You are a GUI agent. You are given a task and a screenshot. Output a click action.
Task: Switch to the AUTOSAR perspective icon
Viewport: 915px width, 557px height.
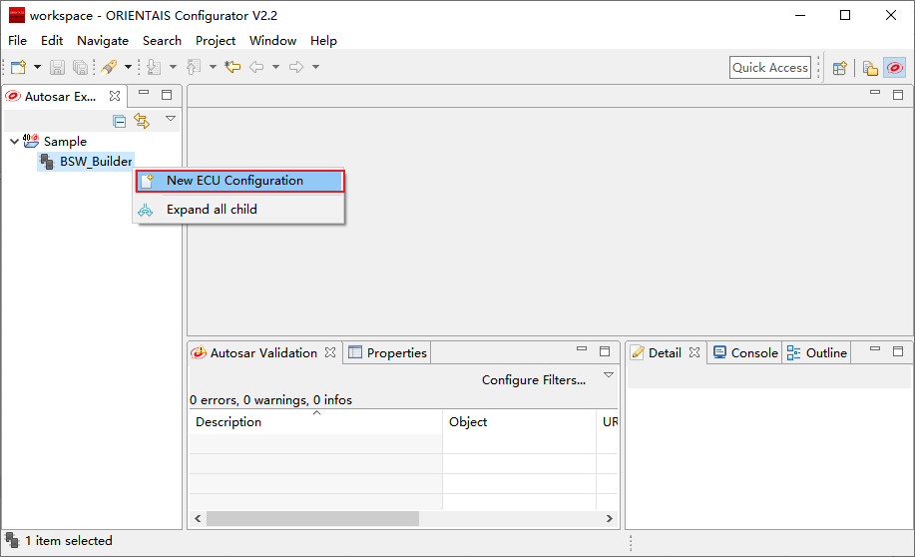point(895,68)
